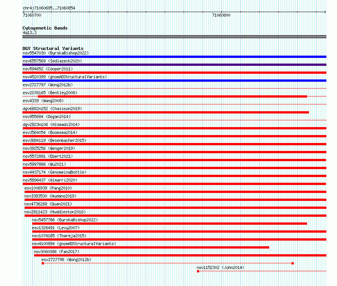
Task: Click the nsv5997886 (Wu2021) label
Action: pyautogui.click(x=44, y=164)
